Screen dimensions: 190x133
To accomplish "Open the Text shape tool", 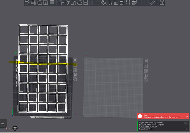I will pyautogui.click(x=110, y=2).
